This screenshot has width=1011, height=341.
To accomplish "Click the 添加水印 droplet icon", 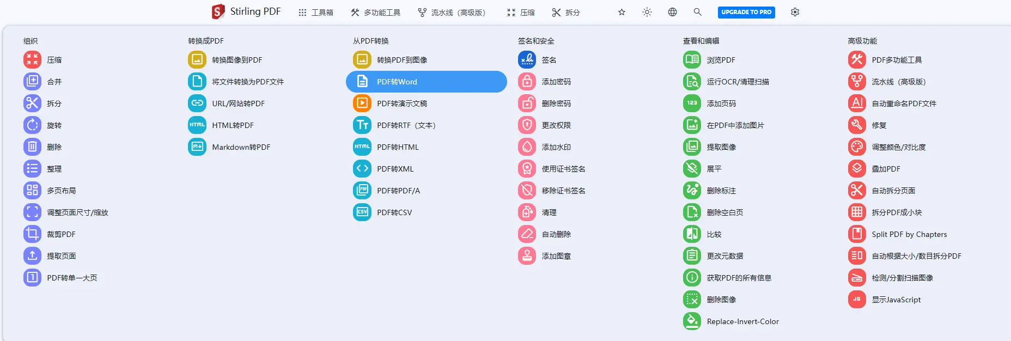I will tap(527, 147).
